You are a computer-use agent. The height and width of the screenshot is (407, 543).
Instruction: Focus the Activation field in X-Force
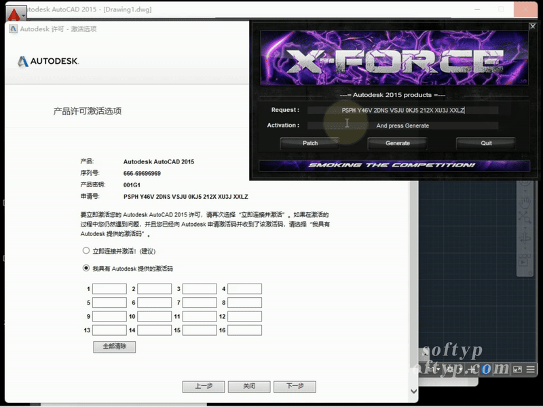coord(402,125)
